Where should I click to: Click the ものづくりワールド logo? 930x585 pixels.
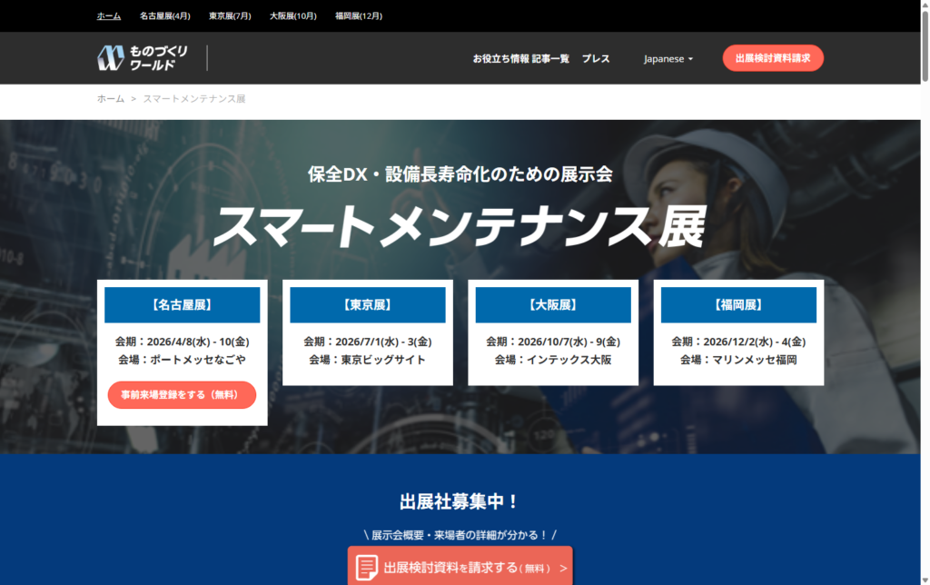click(x=143, y=58)
